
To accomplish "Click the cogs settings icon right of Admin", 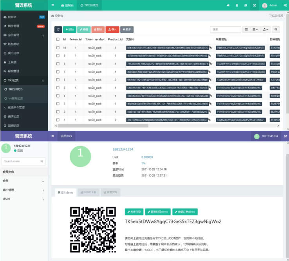I will click(285, 5).
